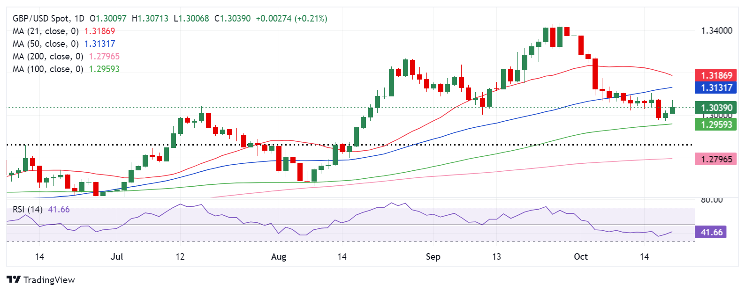Viewport: 745px width, 292px height.
Task: Select the MA (100, close, 0) legend entry
Action: pyautogui.click(x=48, y=69)
